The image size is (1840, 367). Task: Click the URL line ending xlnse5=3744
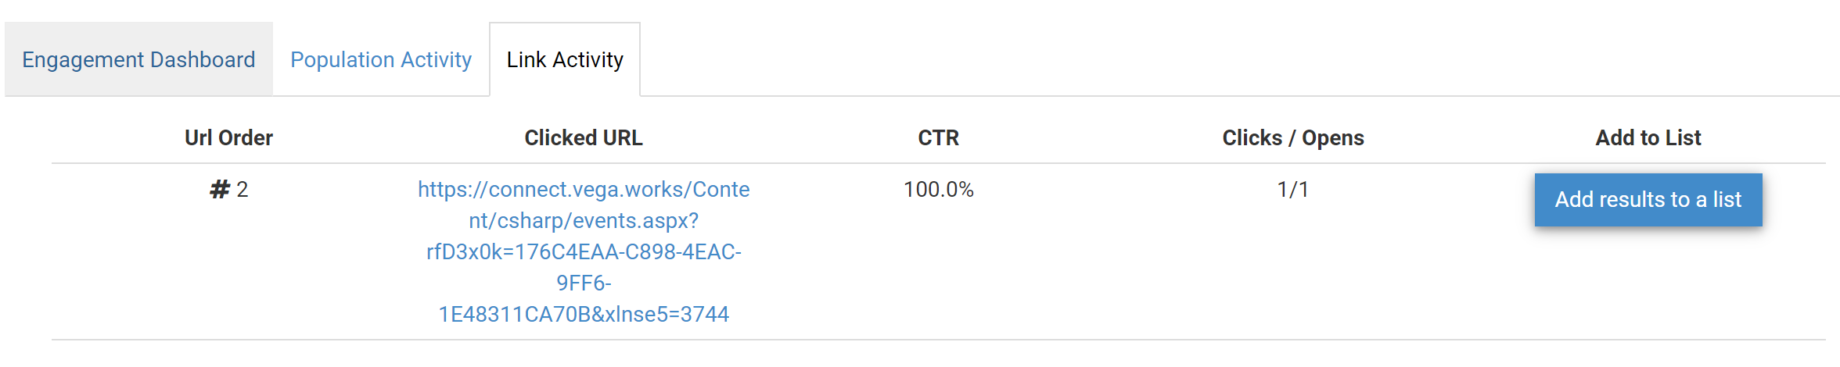pyautogui.click(x=584, y=314)
